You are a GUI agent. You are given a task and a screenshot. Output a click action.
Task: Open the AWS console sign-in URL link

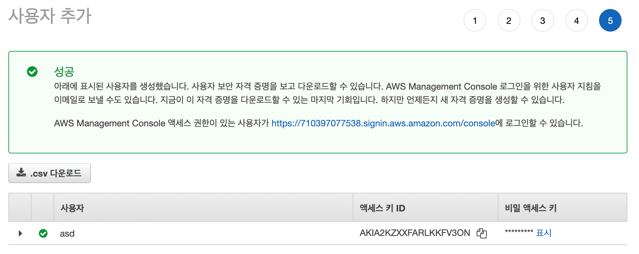(x=383, y=123)
